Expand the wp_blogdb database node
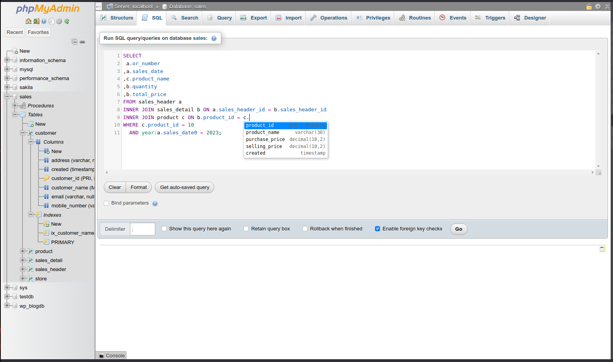This screenshot has height=362, width=613. 7,306
